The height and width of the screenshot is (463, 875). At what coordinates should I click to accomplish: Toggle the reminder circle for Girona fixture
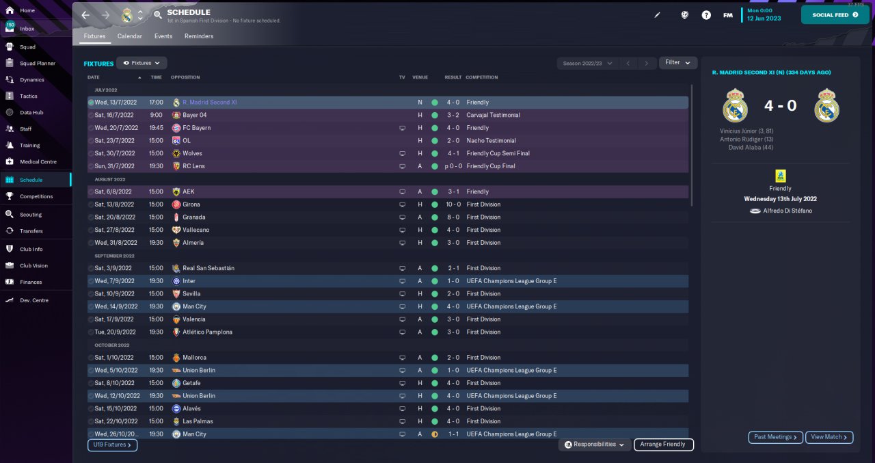[91, 204]
